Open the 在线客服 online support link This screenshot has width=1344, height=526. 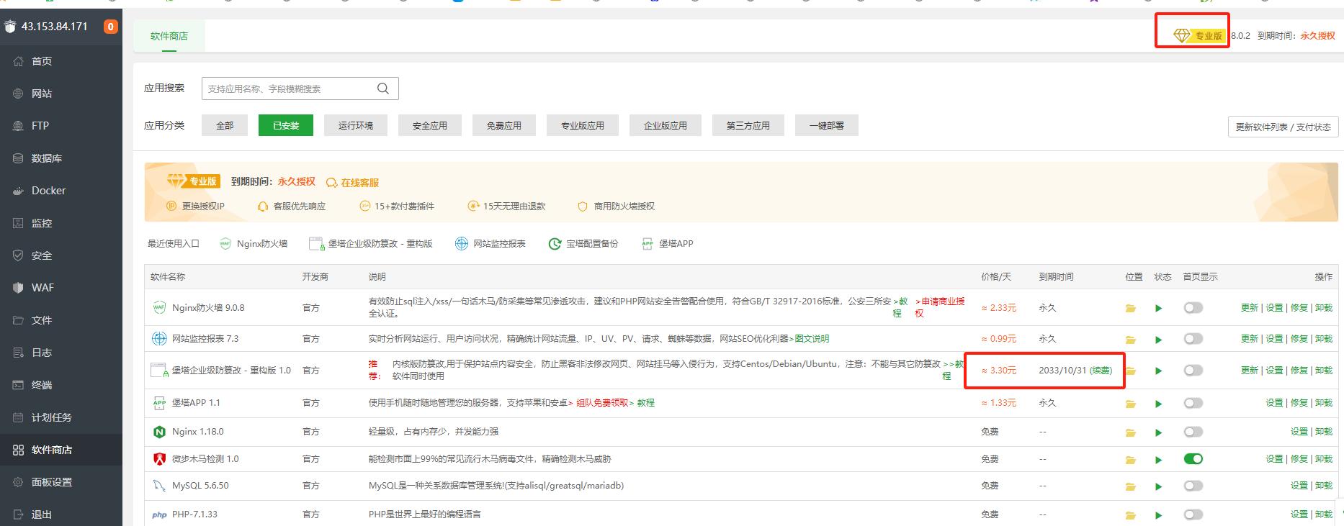(x=352, y=183)
